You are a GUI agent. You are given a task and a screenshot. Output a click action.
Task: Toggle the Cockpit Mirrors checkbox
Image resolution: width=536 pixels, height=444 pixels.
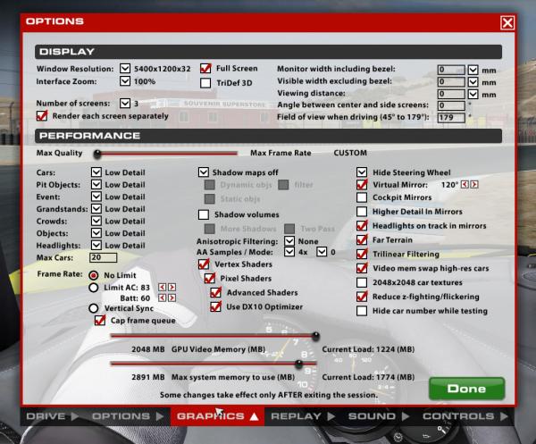[x=362, y=197]
